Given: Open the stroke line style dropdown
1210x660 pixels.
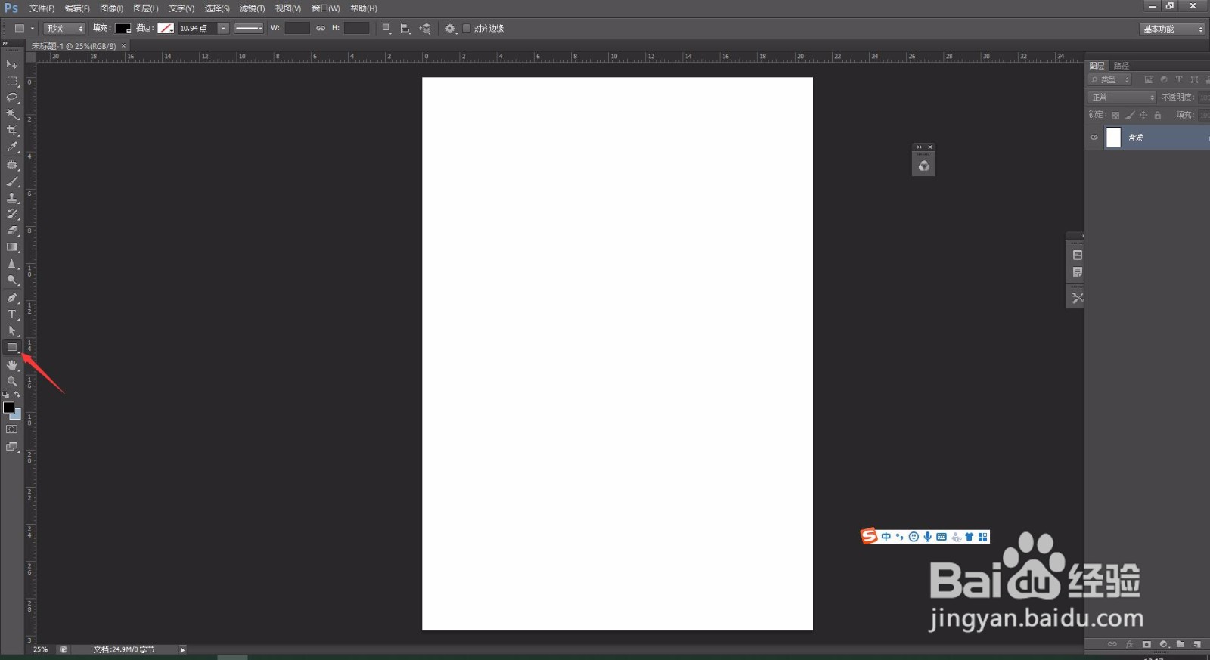Looking at the screenshot, I should click(249, 28).
